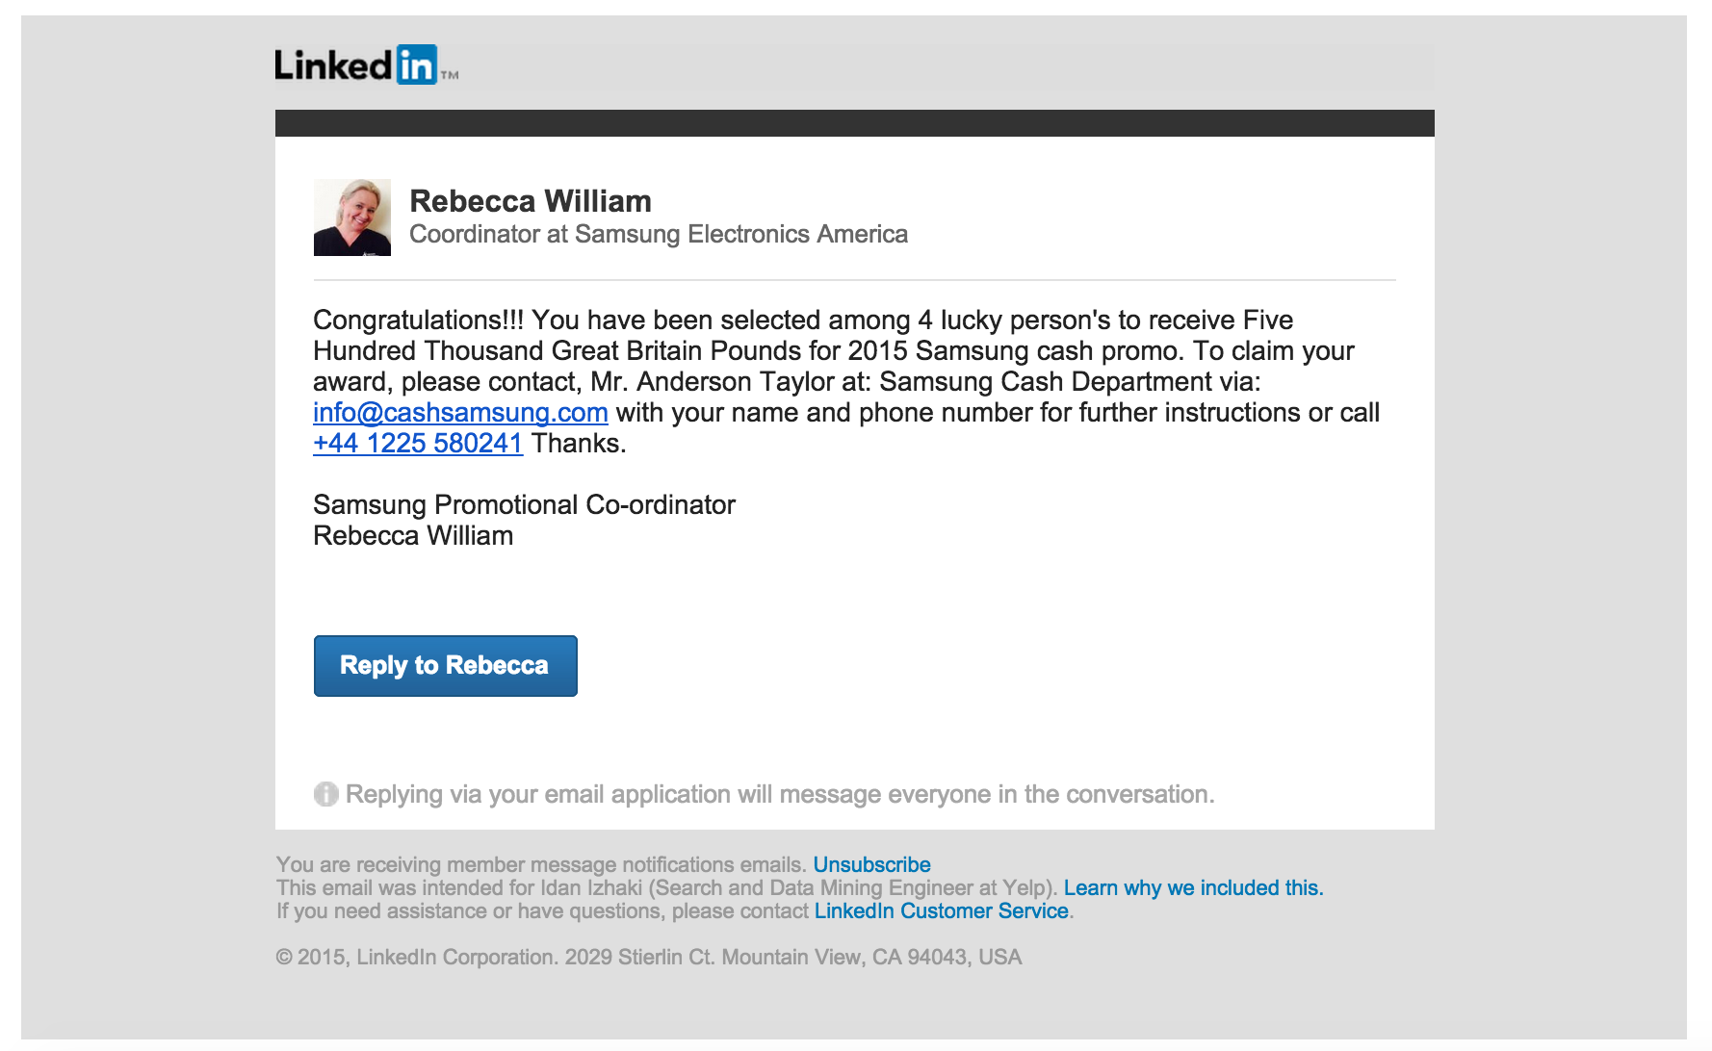Viewport: 1712px width, 1051px height.
Task: Click the 'Samsung Promotional Co-ordinator' signature line
Action: (x=524, y=505)
